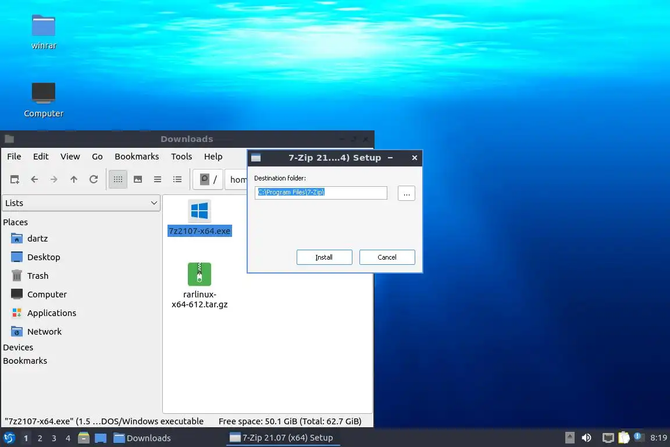
Task: Click the root path button
Action: pyautogui.click(x=208, y=179)
